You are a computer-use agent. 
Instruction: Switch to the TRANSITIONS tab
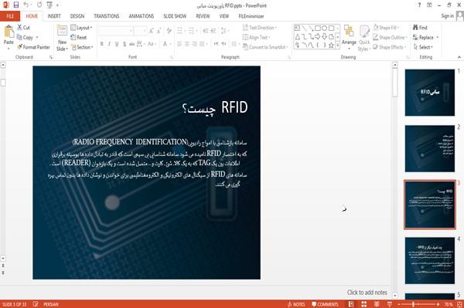tap(107, 16)
